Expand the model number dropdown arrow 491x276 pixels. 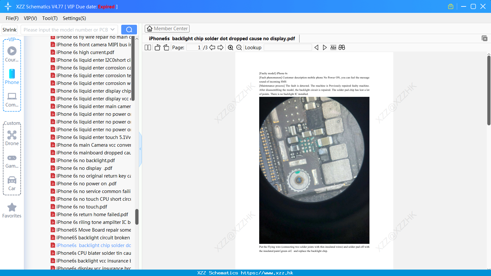coord(113,30)
